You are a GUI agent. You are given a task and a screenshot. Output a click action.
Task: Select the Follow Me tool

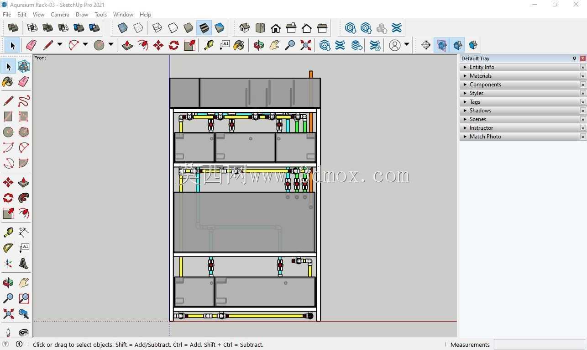point(24,198)
